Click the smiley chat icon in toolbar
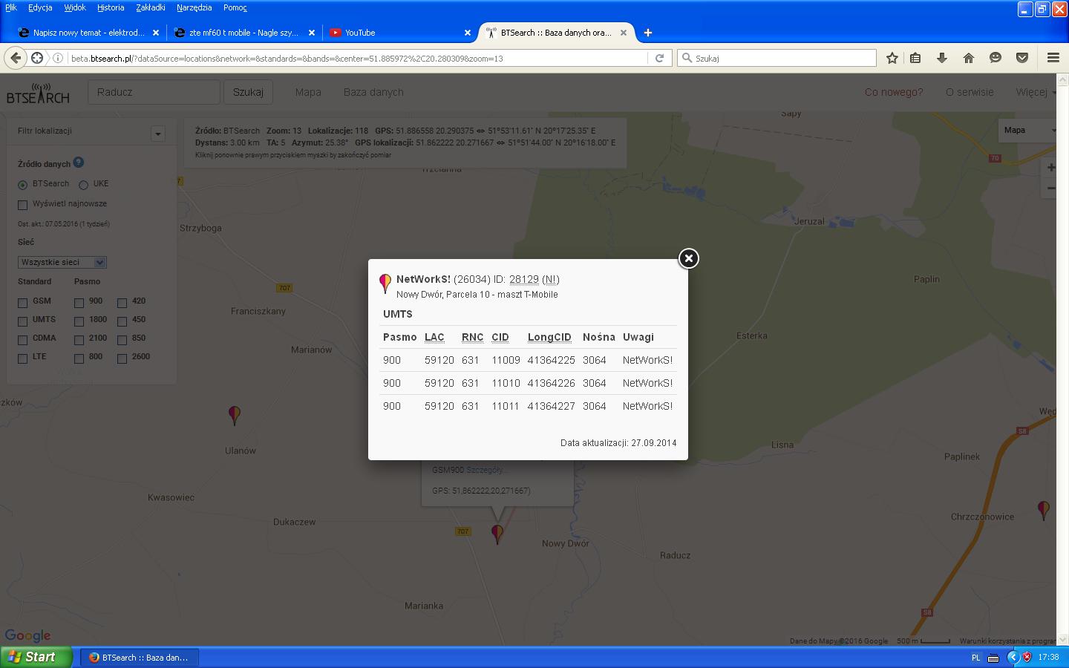Viewport: 1069px width, 668px height. (996, 58)
